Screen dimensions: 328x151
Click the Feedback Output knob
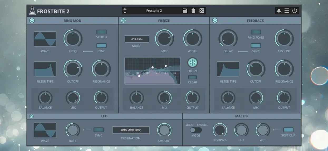(284, 98)
